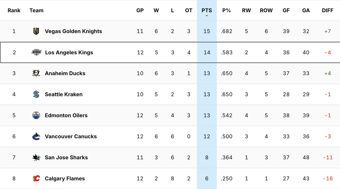Viewport: 340px width, 189px height.
Task: Toggle the PTS sort direction arrow
Action: click(207, 15)
